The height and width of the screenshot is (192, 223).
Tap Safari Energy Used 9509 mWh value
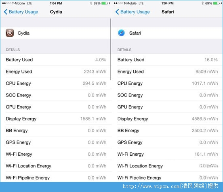pyautogui.click(x=207, y=71)
